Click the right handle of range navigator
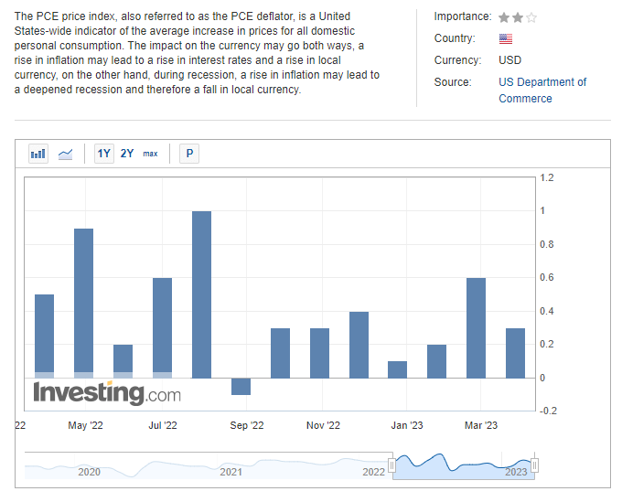 click(x=535, y=465)
